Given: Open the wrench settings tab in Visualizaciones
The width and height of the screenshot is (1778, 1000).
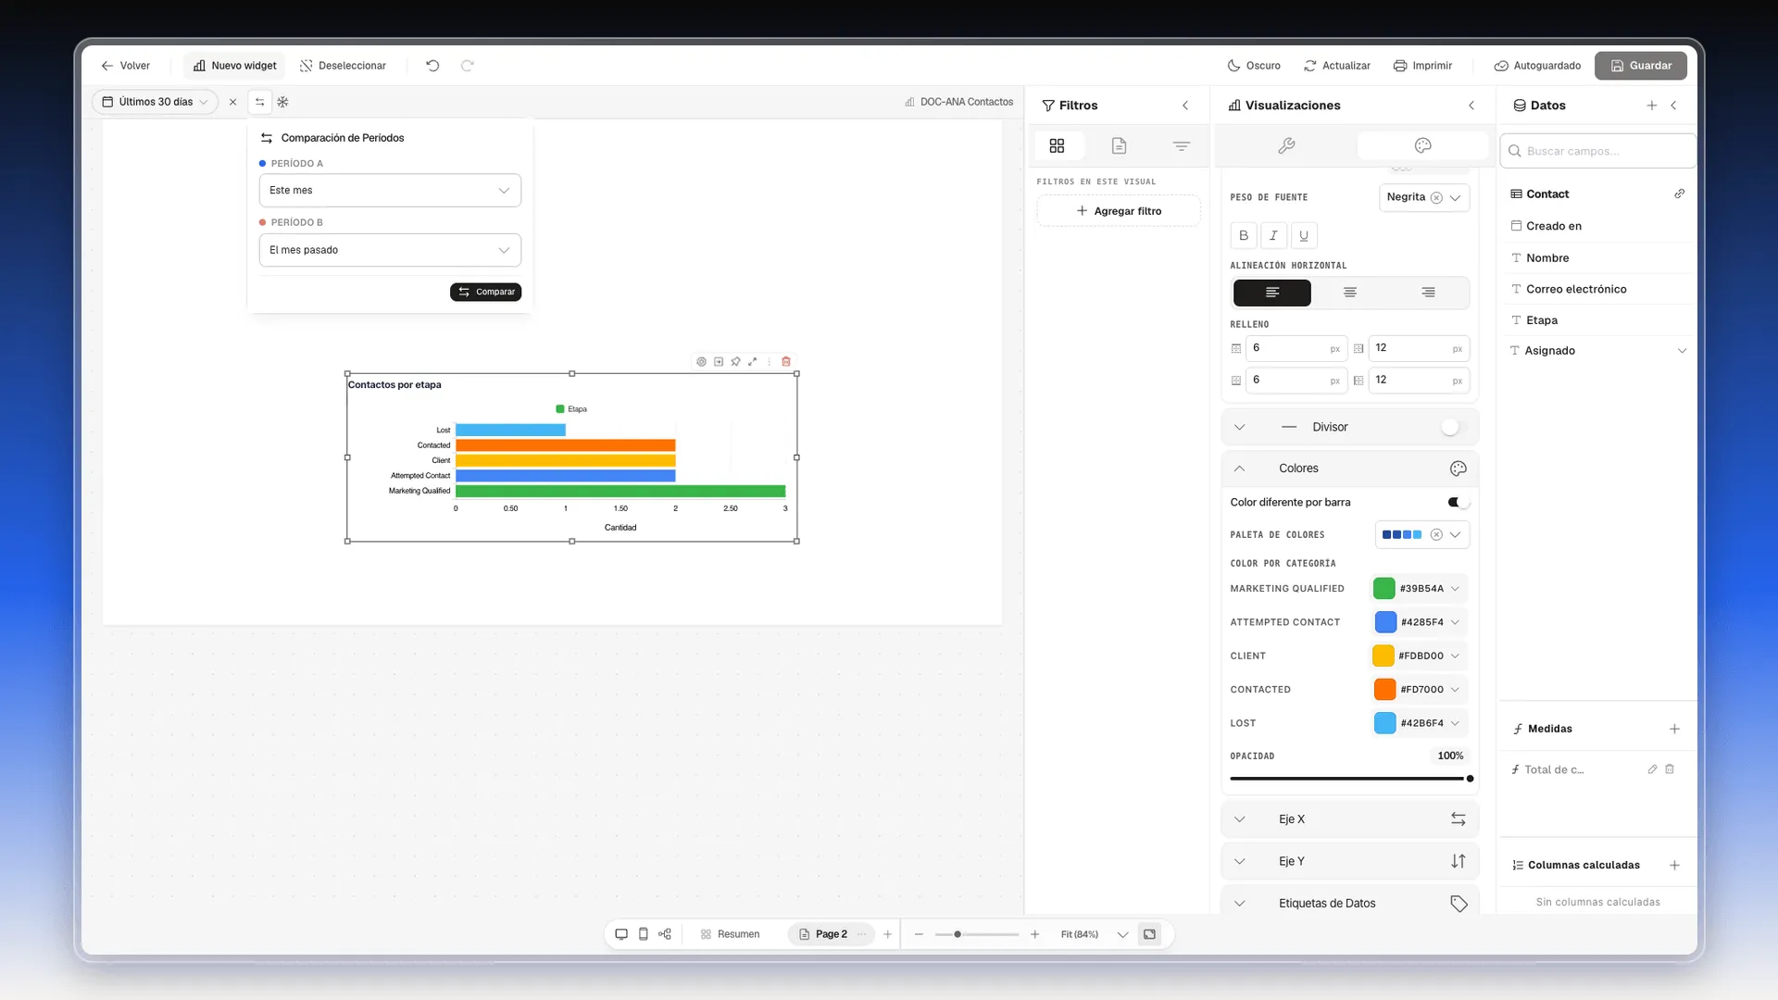Looking at the screenshot, I should point(1286,145).
